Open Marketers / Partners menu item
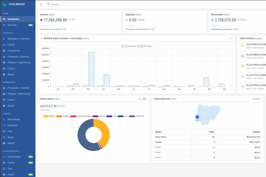The width and height of the screenshot is (266, 177). 18,39
